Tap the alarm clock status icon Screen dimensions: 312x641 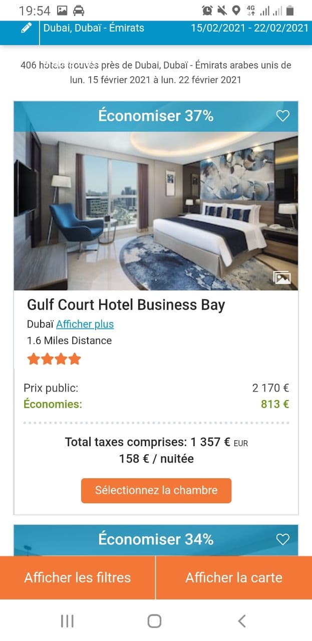(207, 10)
